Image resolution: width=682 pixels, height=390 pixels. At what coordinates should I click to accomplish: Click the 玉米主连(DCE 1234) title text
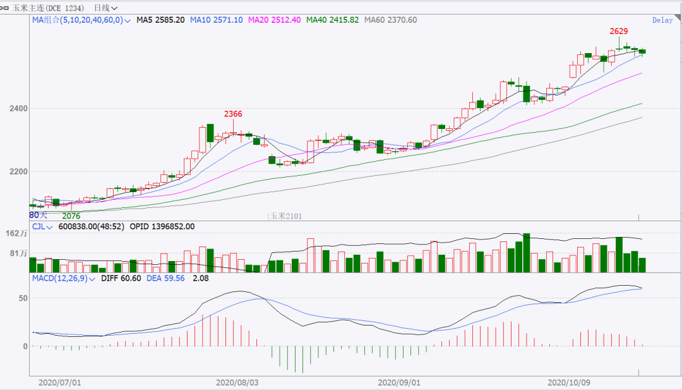(48, 8)
